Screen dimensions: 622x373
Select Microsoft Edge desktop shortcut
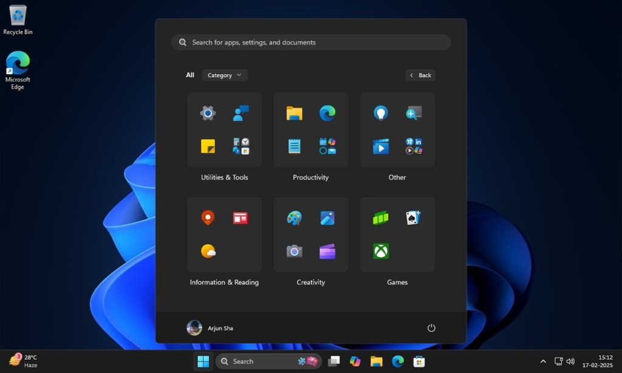click(18, 70)
